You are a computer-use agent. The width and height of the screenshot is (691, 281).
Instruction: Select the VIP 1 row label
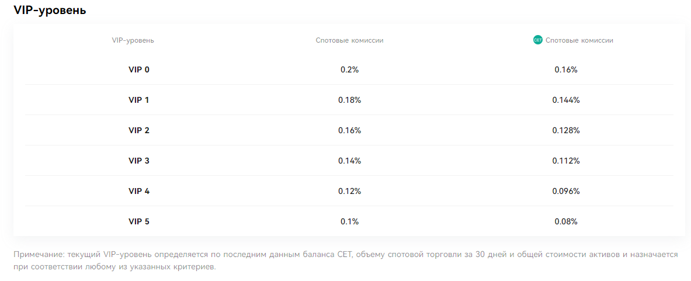tap(139, 100)
